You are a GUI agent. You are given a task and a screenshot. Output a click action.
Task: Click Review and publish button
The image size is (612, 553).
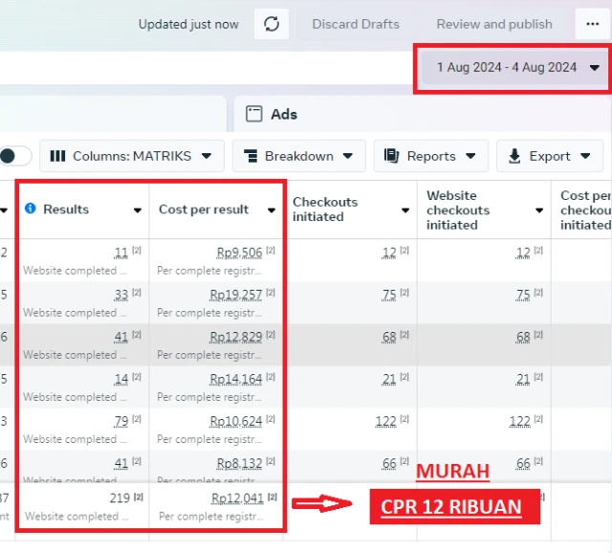tap(494, 24)
